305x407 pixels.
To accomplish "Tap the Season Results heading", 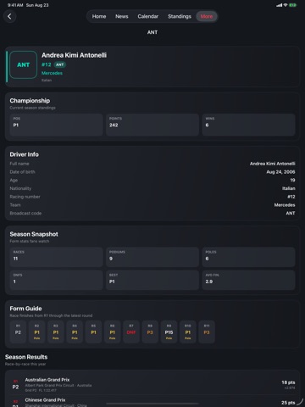I will [x=26, y=357].
